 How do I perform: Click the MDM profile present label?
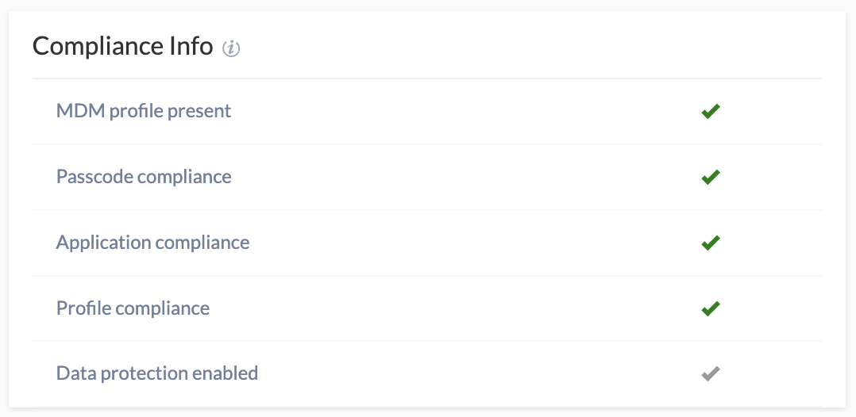[144, 111]
